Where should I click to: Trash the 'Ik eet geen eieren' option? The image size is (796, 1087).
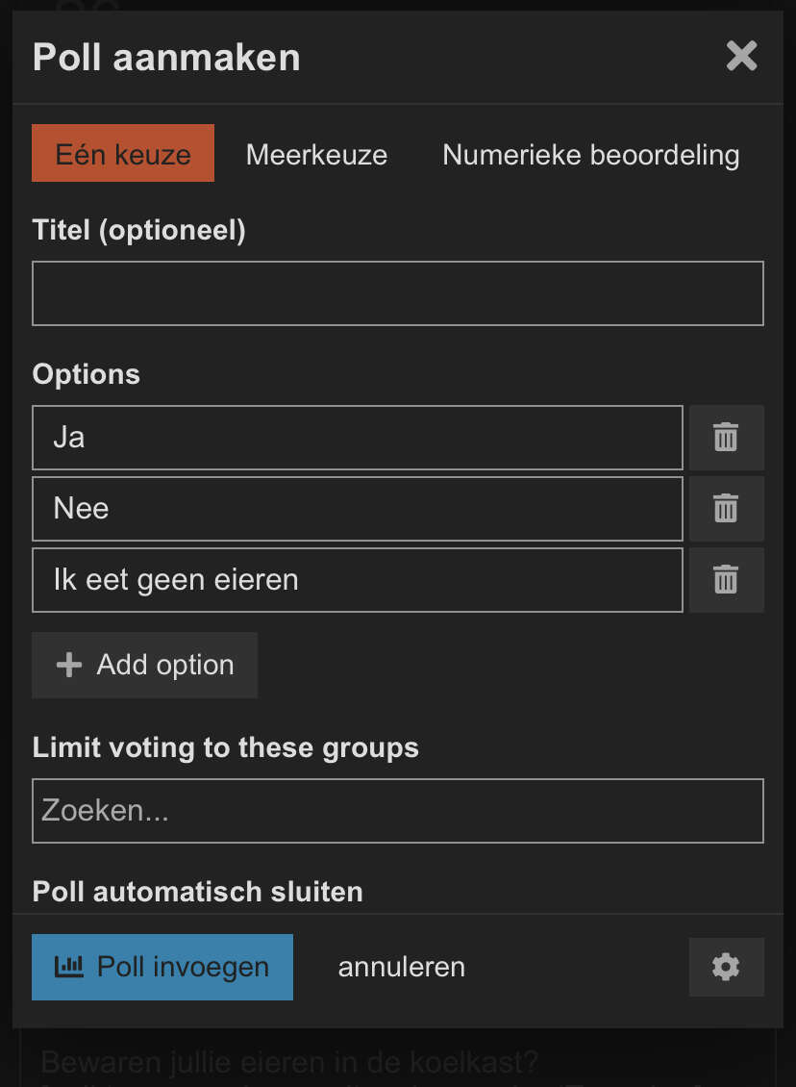click(726, 580)
